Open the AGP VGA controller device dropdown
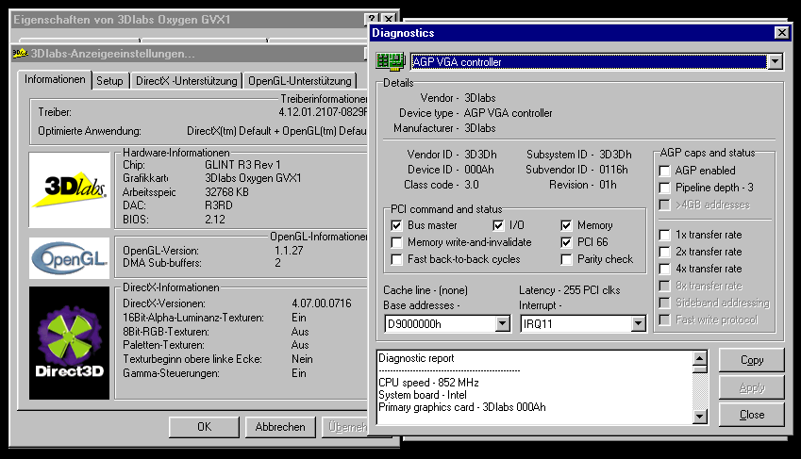This screenshot has width=801, height=459. [x=776, y=62]
